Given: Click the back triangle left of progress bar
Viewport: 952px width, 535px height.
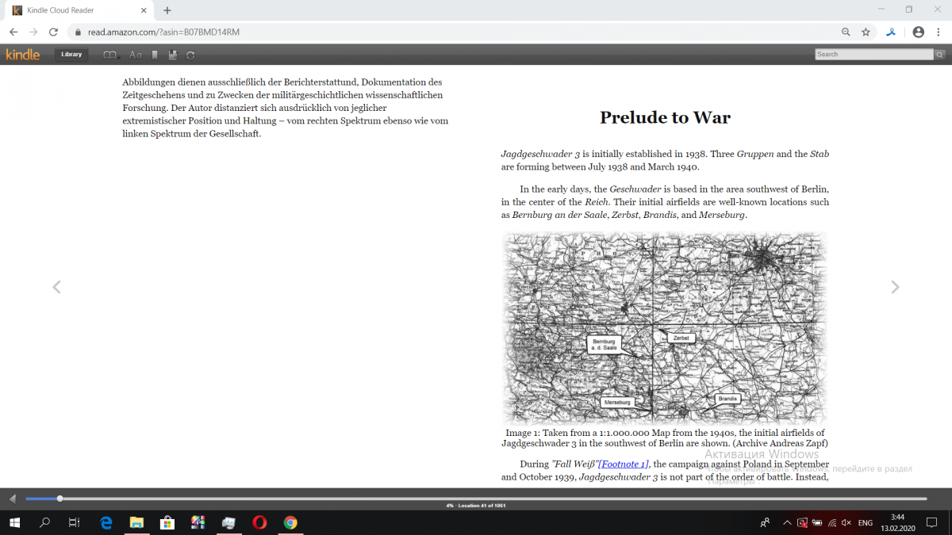Looking at the screenshot, I should [12, 499].
